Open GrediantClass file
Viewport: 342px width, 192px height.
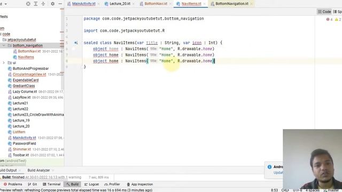(x=24, y=86)
